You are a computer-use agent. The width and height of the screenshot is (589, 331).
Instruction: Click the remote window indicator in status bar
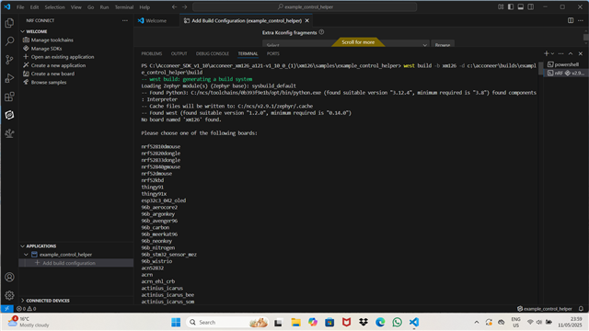6,309
